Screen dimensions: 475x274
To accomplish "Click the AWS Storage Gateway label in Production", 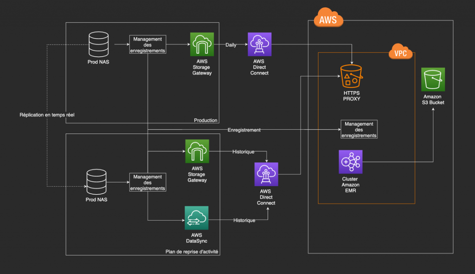I will tap(202, 67).
